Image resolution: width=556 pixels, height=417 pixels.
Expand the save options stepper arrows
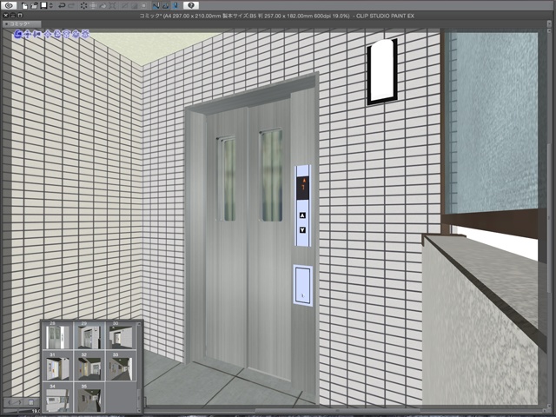coord(51,6)
